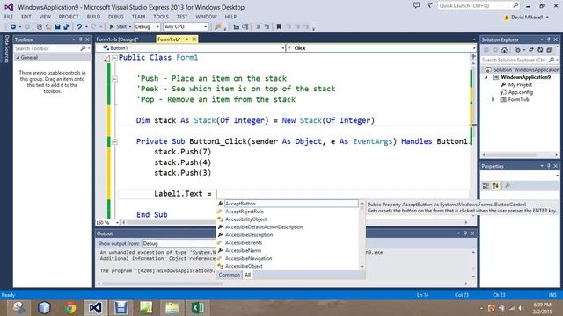Click the Uncomment lines icon
This screenshot has height=316, width=563.
click(x=267, y=27)
